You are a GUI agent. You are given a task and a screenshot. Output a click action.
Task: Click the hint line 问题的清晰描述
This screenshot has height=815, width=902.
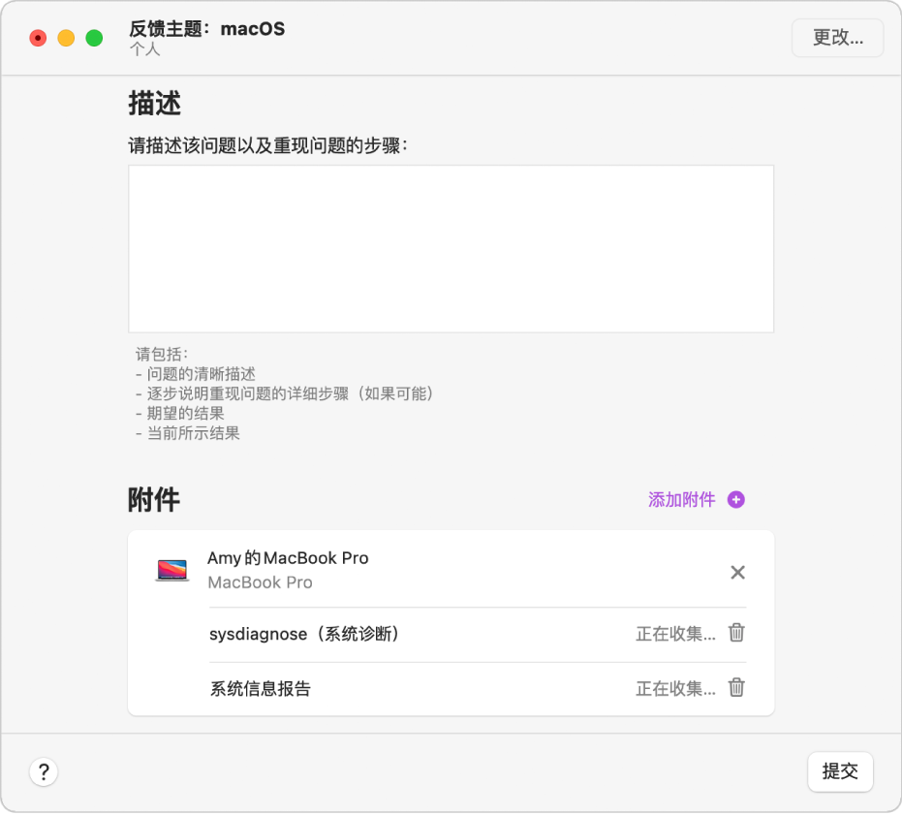click(x=201, y=374)
